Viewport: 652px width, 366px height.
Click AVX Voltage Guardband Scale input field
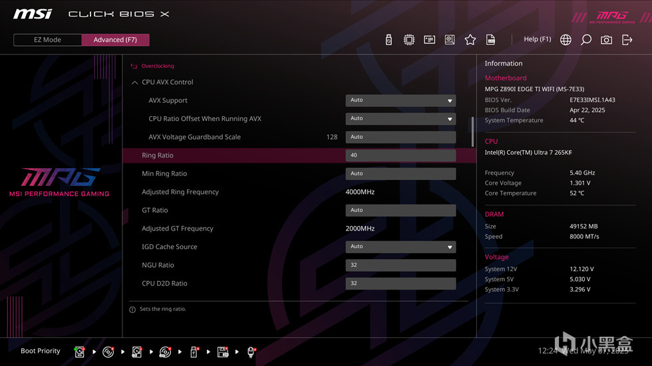(x=401, y=137)
